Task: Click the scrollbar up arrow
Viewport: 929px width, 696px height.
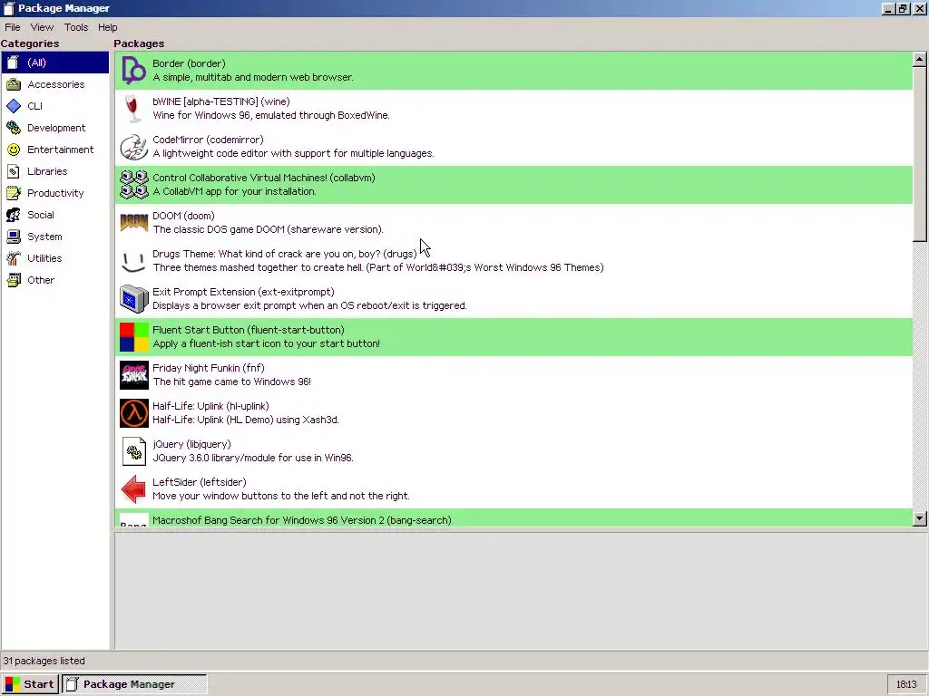Action: click(920, 59)
